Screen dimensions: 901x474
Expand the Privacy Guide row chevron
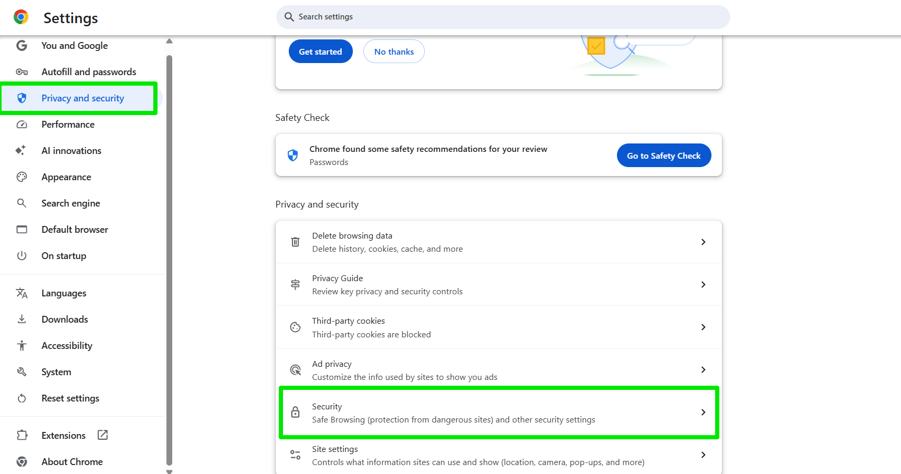coord(703,285)
